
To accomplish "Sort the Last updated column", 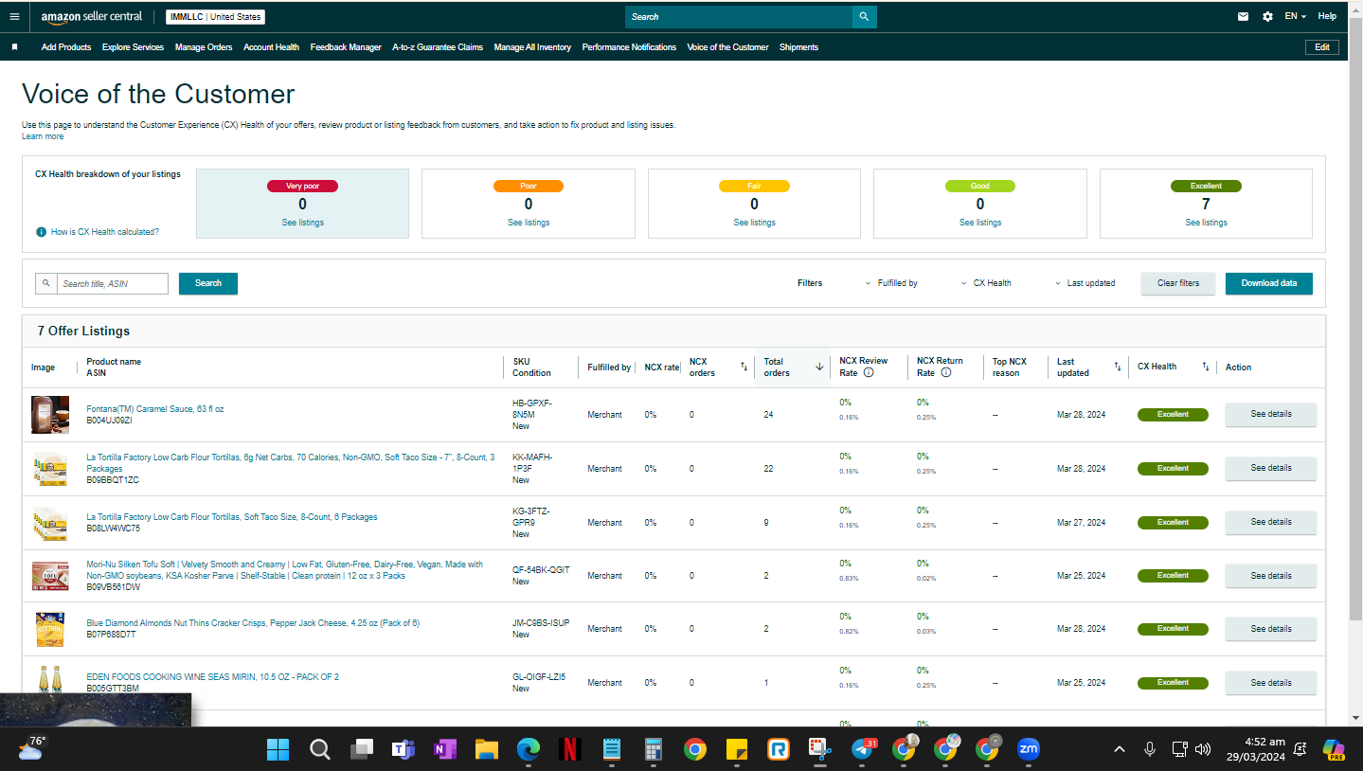I will pyautogui.click(x=1117, y=367).
